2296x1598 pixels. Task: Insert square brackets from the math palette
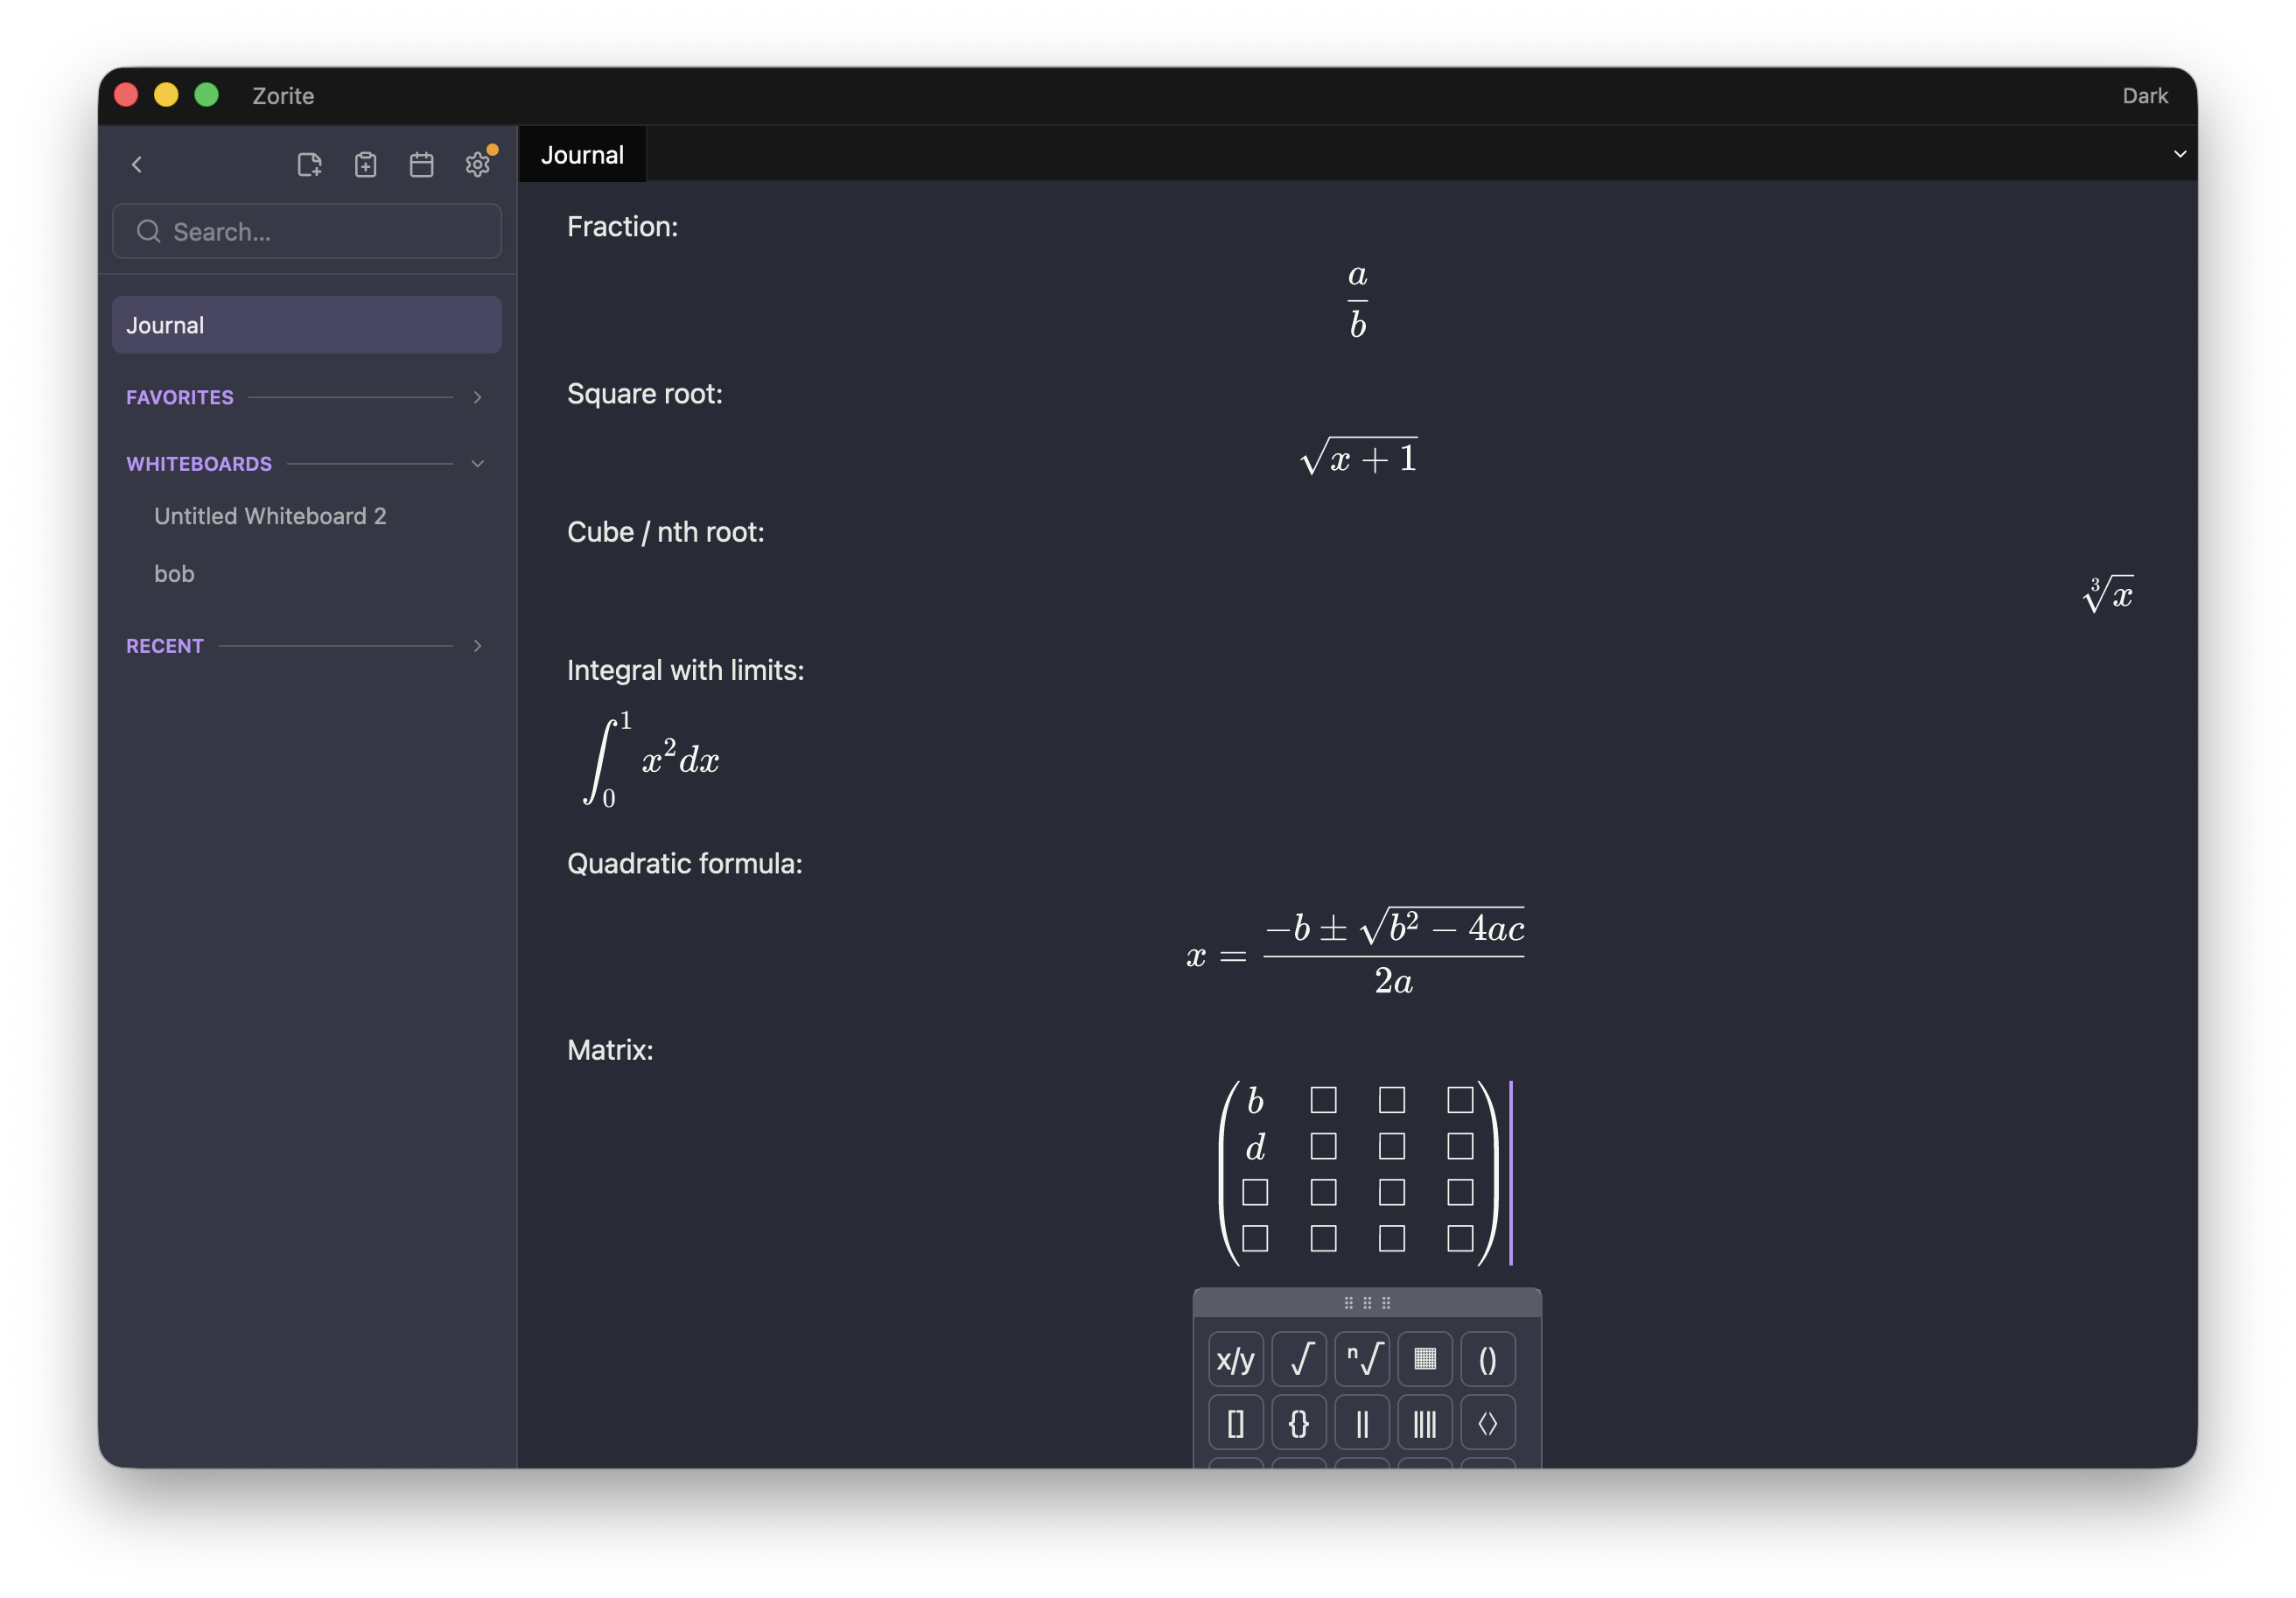pyautogui.click(x=1235, y=1423)
